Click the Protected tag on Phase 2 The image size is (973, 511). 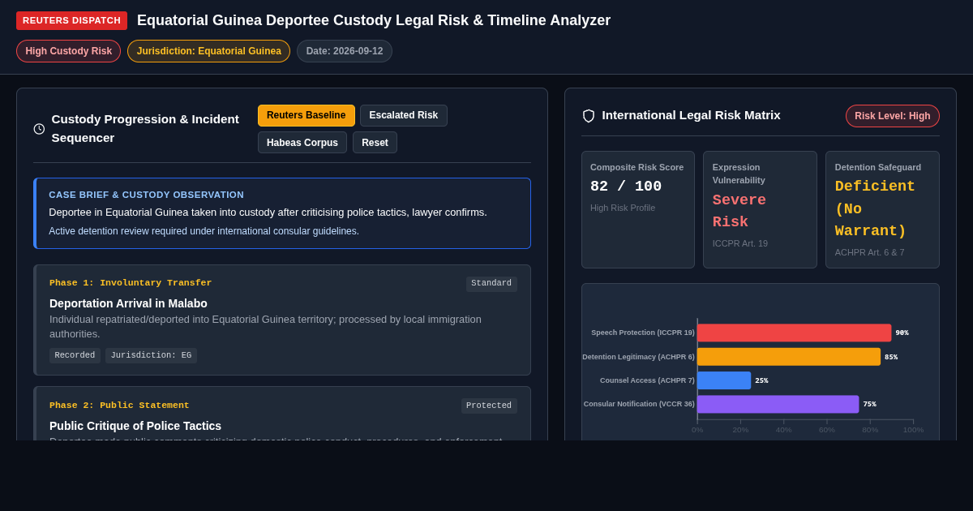coord(489,406)
